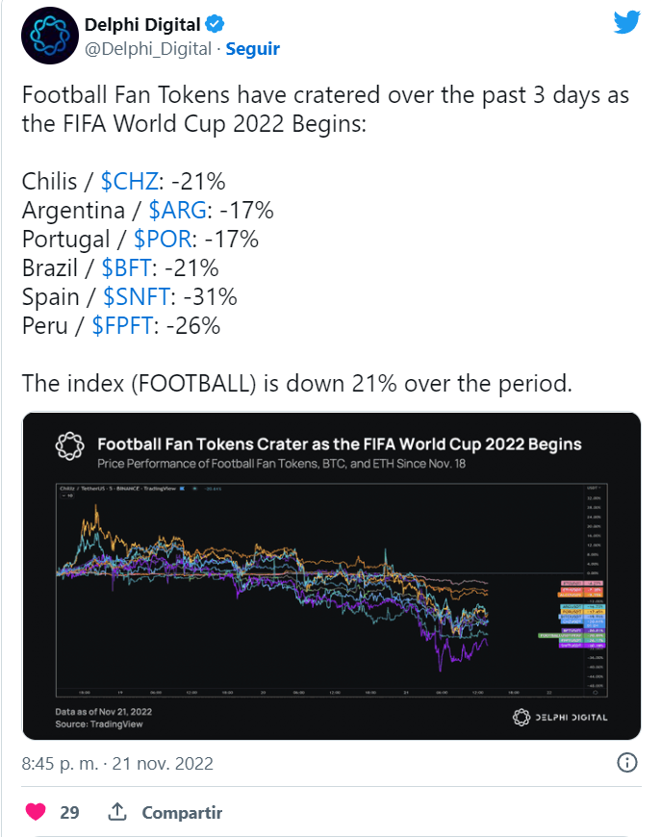Open the $POR cashtag link
Viewport: 661px width, 837px height.
163,240
